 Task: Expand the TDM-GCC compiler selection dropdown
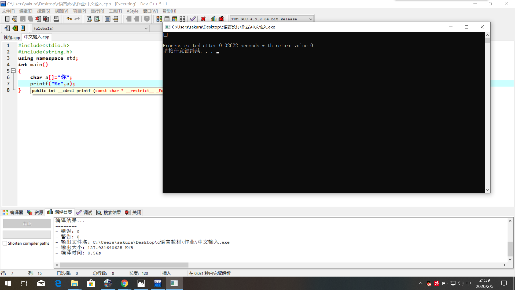[x=311, y=19]
